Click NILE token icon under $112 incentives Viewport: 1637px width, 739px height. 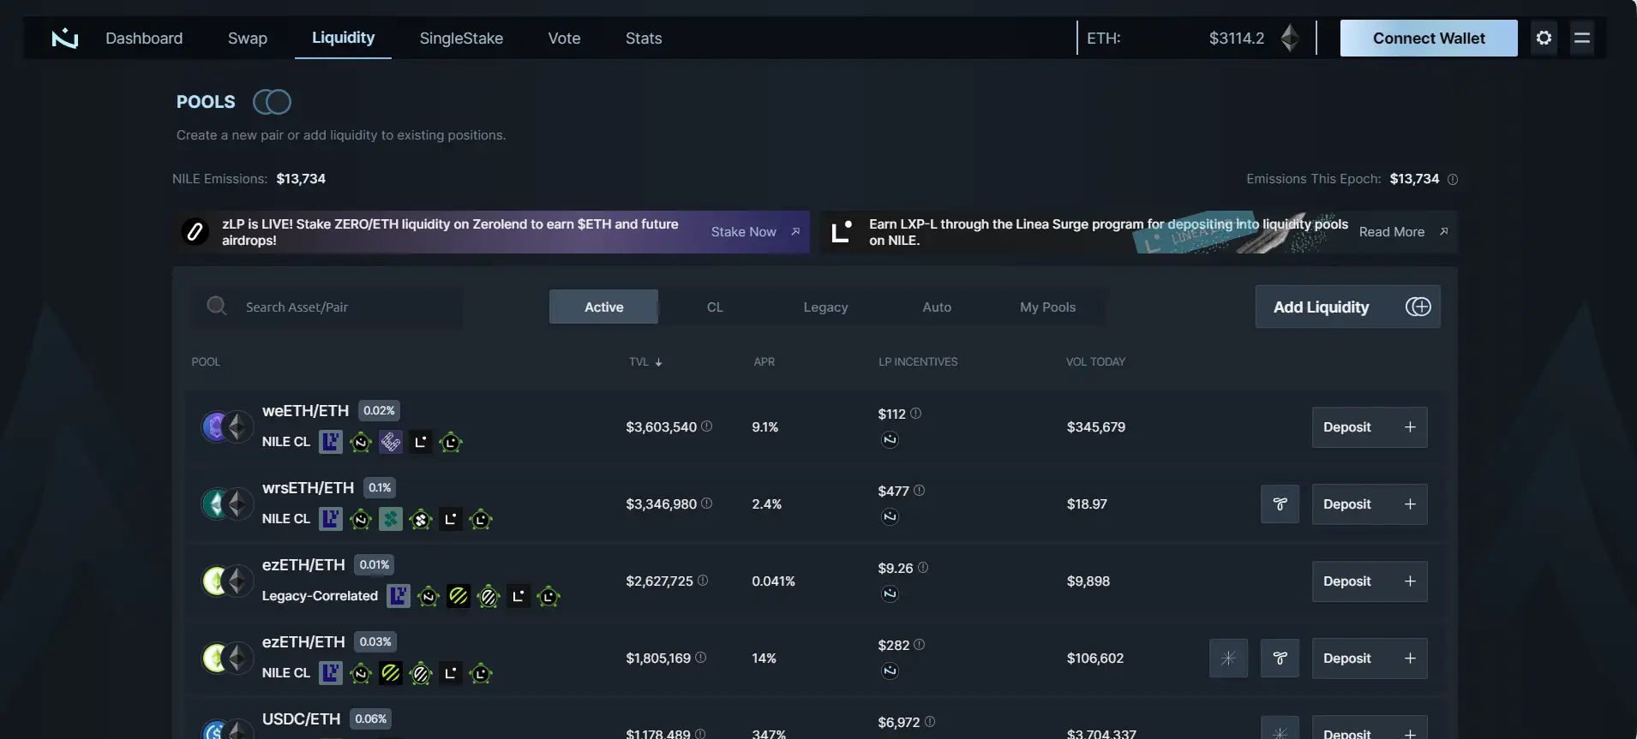(890, 440)
